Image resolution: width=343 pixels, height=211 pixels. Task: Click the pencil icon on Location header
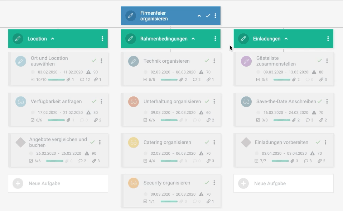[18, 39]
